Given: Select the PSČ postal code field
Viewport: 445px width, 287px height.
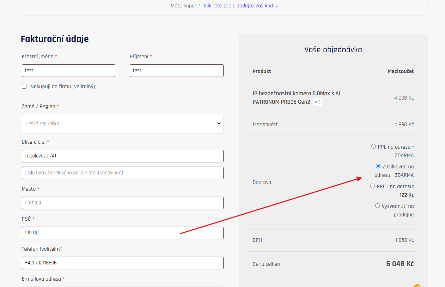Looking at the screenshot, I should (x=122, y=233).
